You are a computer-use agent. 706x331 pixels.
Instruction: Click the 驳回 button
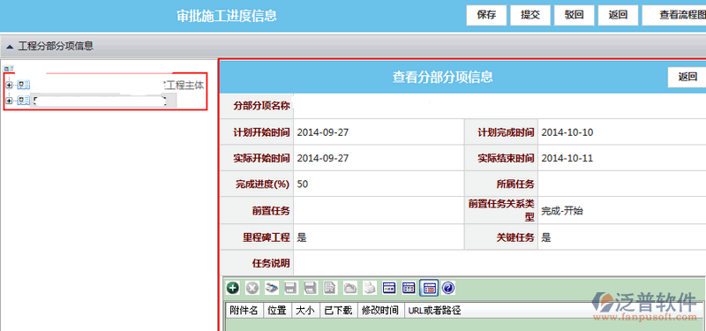tap(575, 15)
